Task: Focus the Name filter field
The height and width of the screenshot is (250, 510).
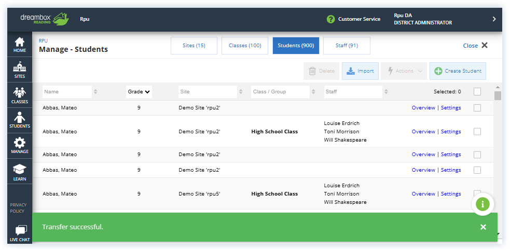Action: [x=67, y=92]
